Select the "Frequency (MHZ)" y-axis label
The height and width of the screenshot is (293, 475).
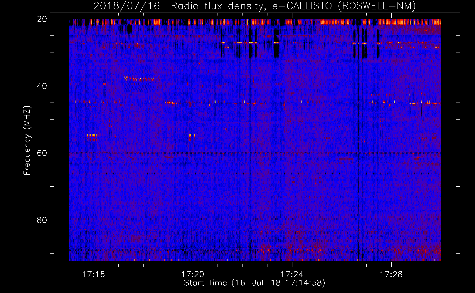27,141
